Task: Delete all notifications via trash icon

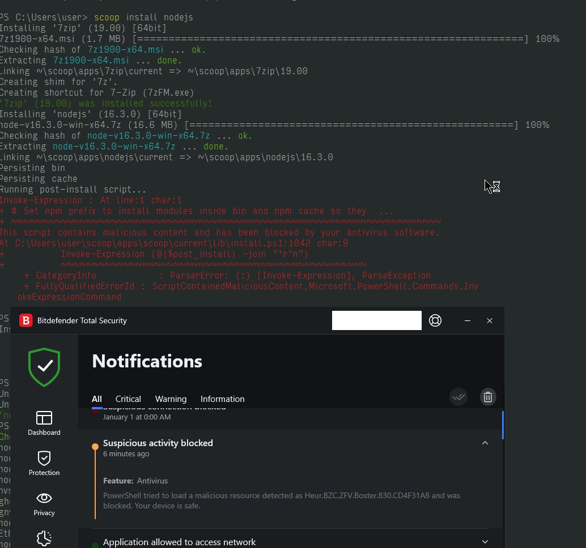Action: pos(487,397)
